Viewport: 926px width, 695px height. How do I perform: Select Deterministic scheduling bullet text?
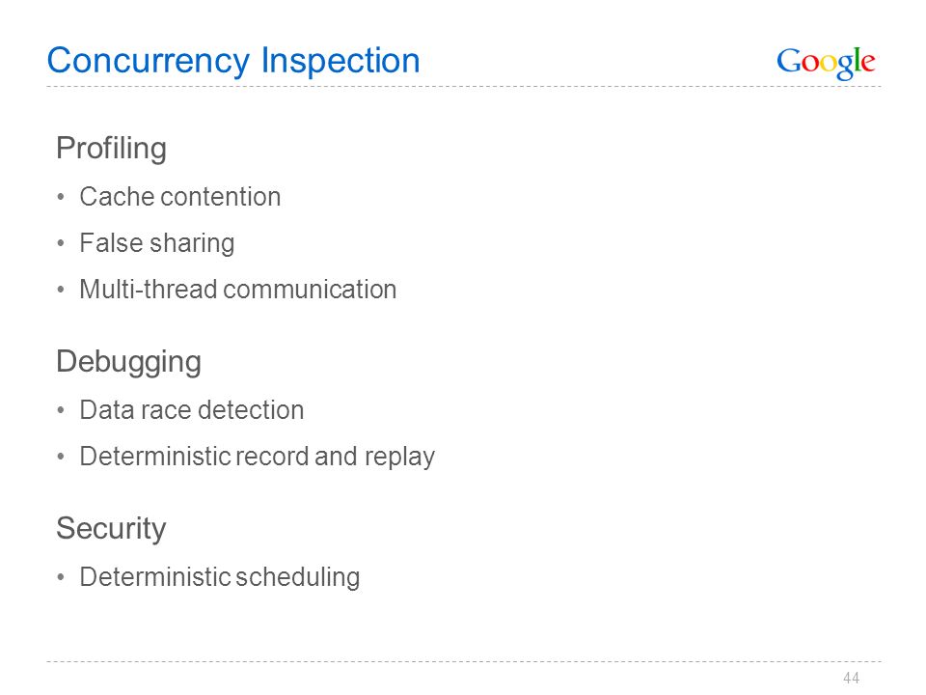[x=220, y=577]
